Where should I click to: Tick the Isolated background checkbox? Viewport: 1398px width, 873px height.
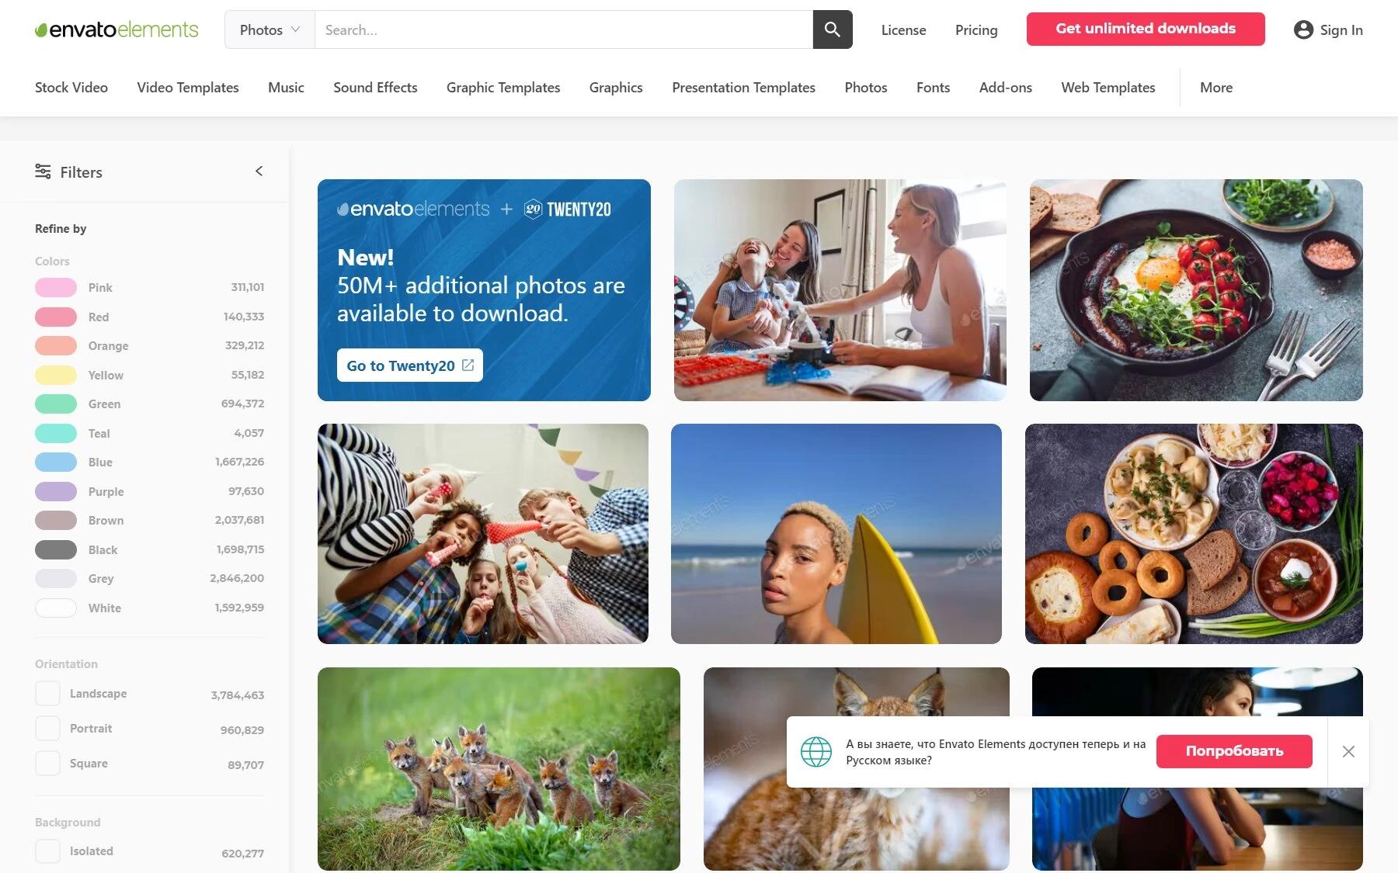47,850
